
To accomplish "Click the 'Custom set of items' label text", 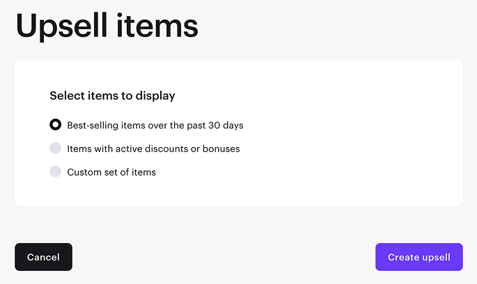I will 111,172.
